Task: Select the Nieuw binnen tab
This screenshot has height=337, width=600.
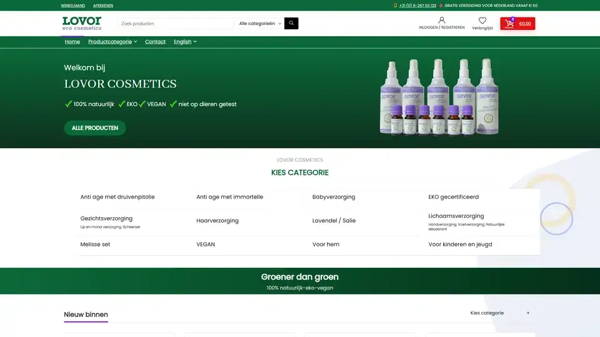Action: pos(86,315)
